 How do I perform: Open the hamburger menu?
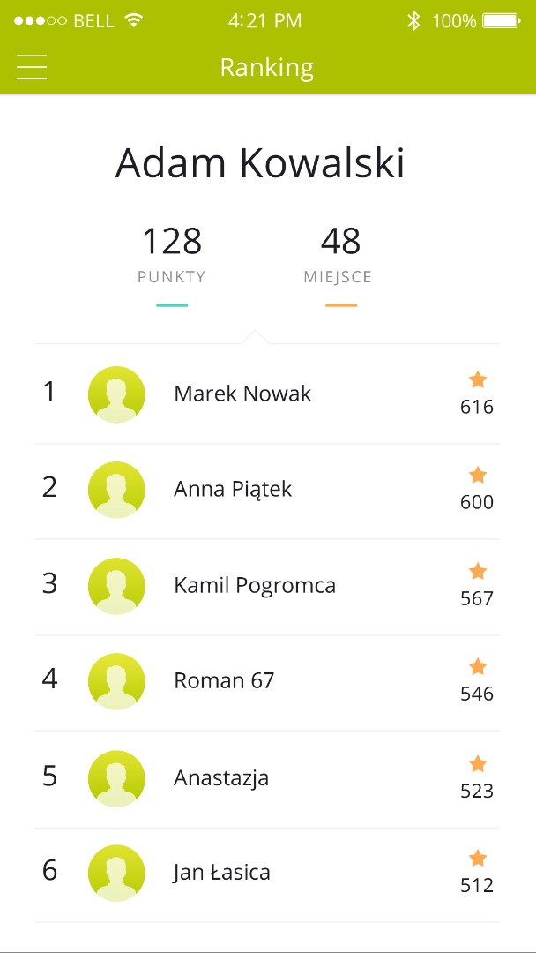(32, 67)
